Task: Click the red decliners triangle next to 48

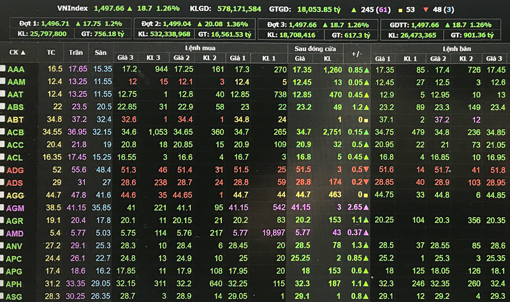Action: click(x=425, y=10)
